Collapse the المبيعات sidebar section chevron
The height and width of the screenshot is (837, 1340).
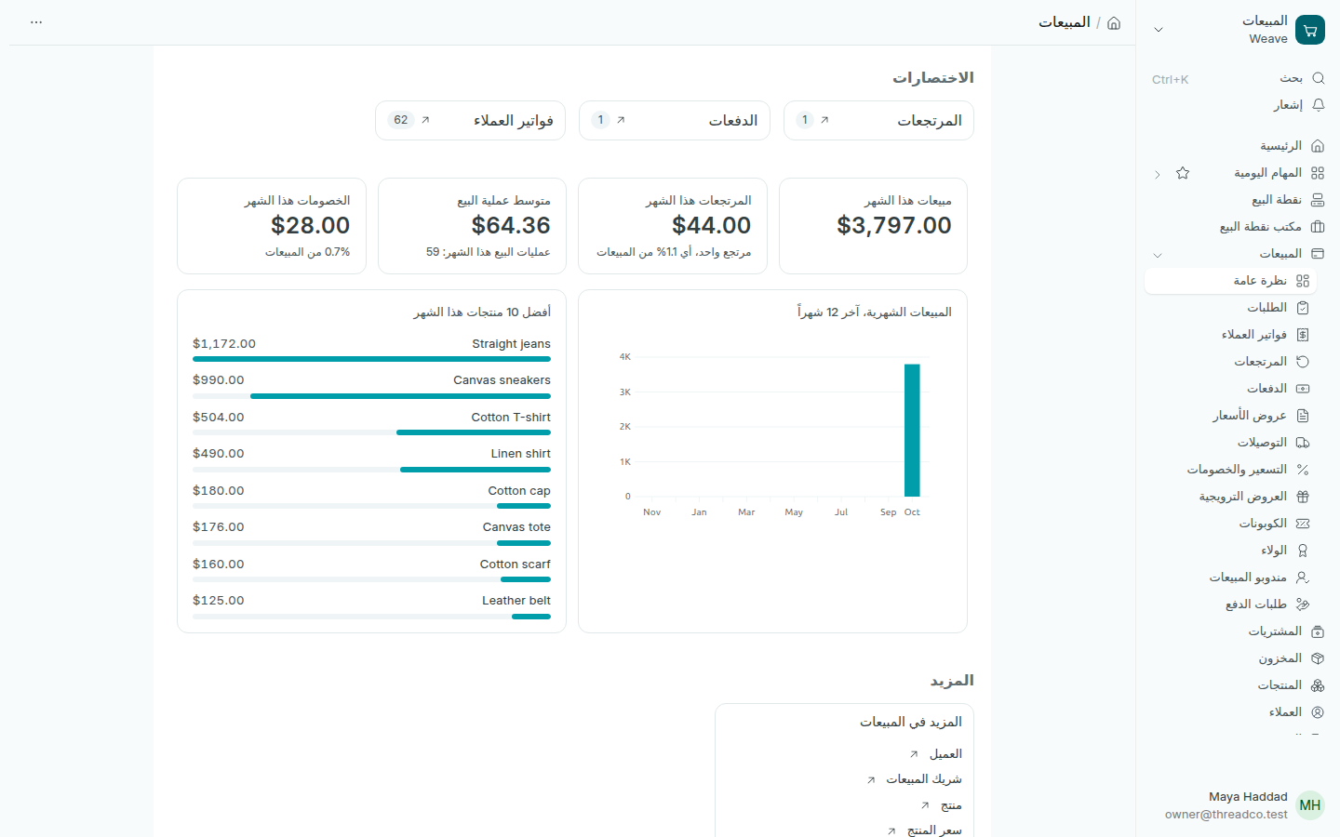[x=1158, y=255]
